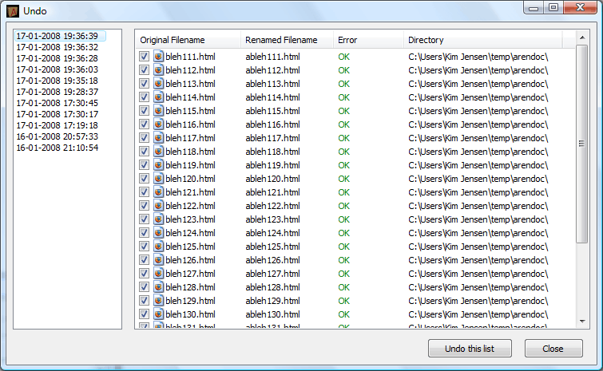Click the OK status in bleh113.html row
This screenshot has width=603, height=371.
coord(343,84)
